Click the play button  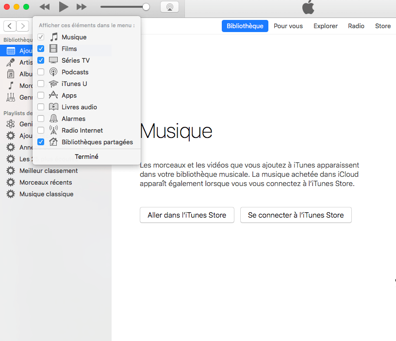64,7
